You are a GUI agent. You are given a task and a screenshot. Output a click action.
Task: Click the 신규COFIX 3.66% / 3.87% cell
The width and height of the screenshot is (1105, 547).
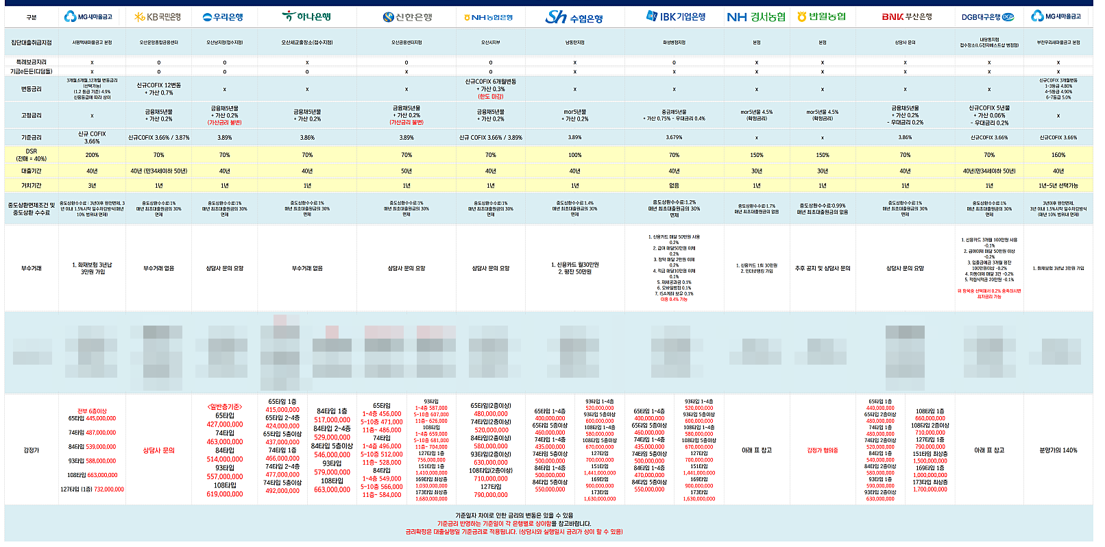pos(158,137)
